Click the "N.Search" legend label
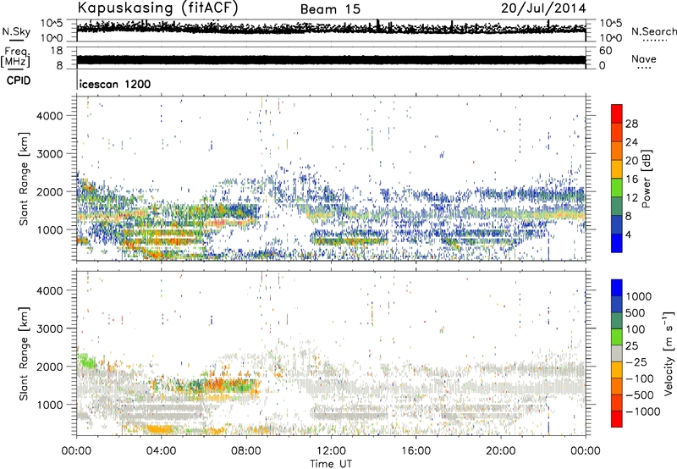 pos(653,31)
